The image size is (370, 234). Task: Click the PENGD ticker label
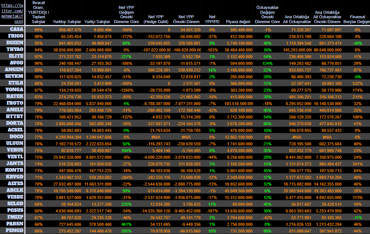tap(15, 231)
